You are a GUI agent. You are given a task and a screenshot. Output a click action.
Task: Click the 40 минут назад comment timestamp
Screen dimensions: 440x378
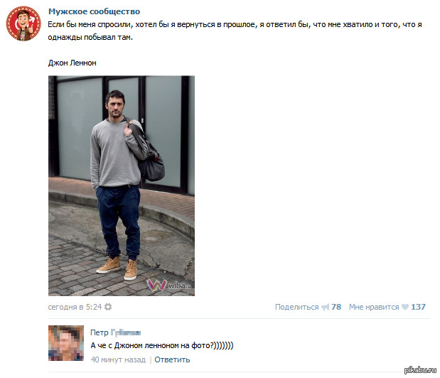(118, 359)
